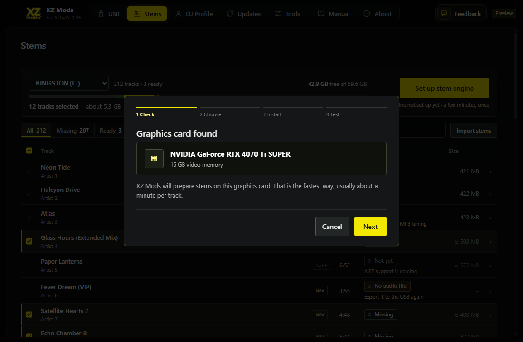Switch to the DJ Profile tab
Screen dimensions: 523x342
(194, 14)
